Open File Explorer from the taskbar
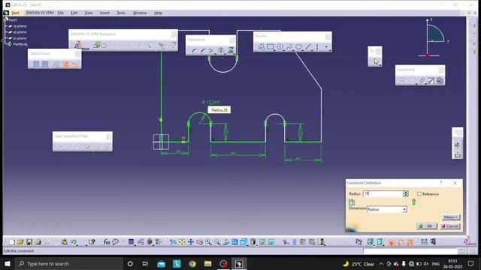Image resolution: width=481 pixels, height=270 pixels. [x=207, y=263]
